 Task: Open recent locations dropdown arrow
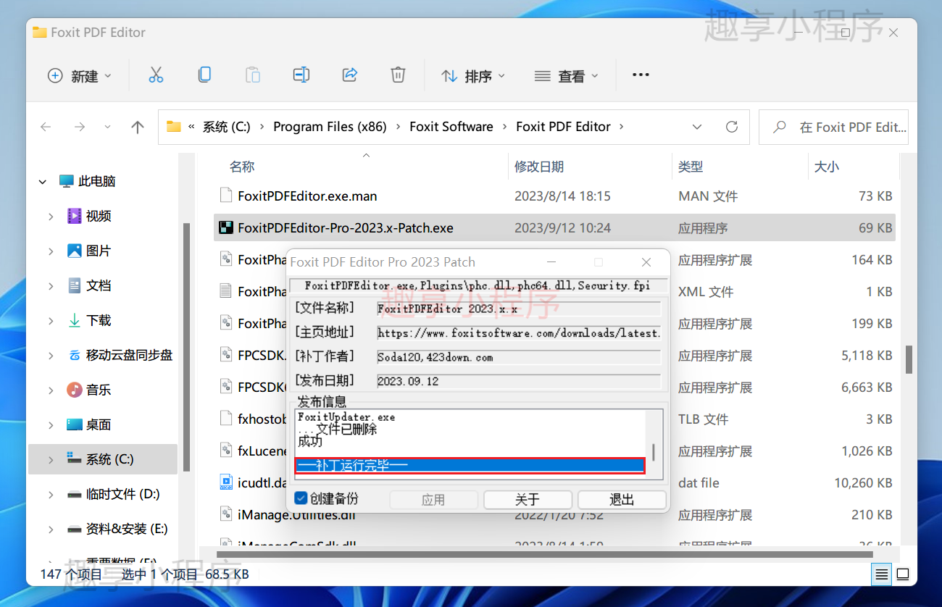point(108,127)
